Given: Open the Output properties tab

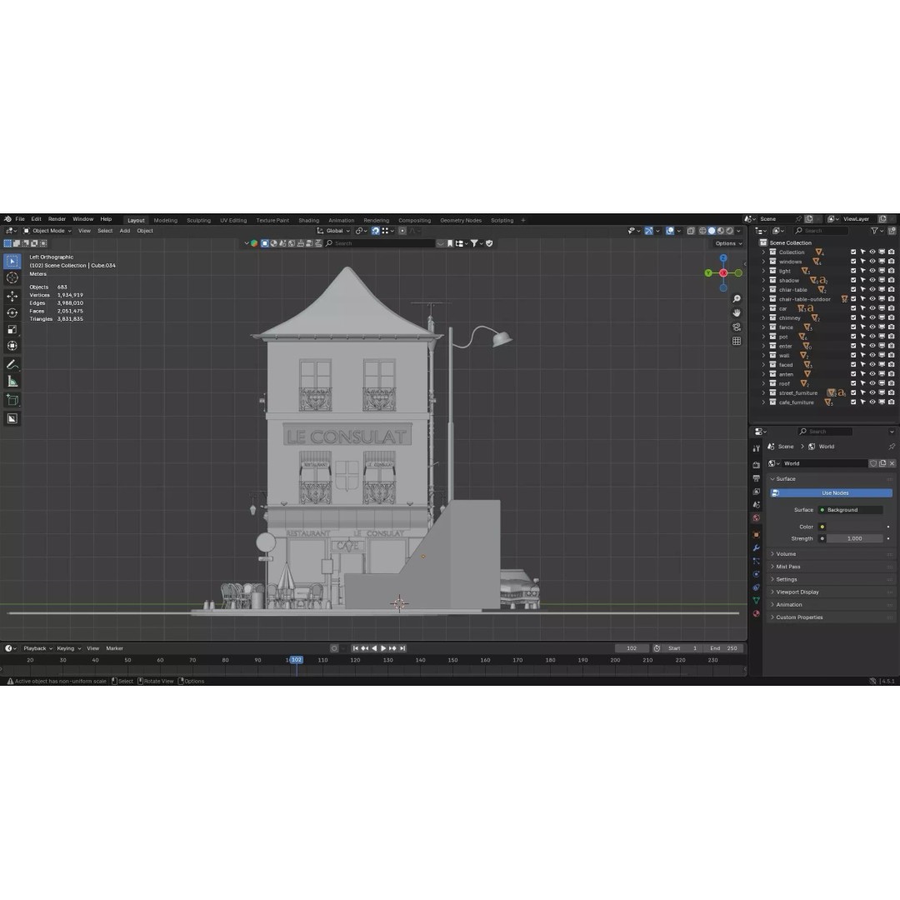Looking at the screenshot, I should coord(757,478).
